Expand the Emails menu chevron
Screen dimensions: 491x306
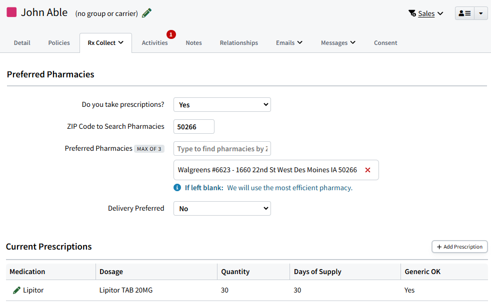(x=301, y=43)
